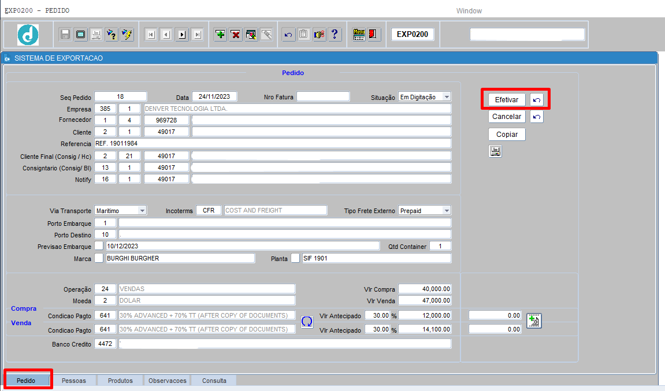Click the Operação code field 24

coord(105,289)
